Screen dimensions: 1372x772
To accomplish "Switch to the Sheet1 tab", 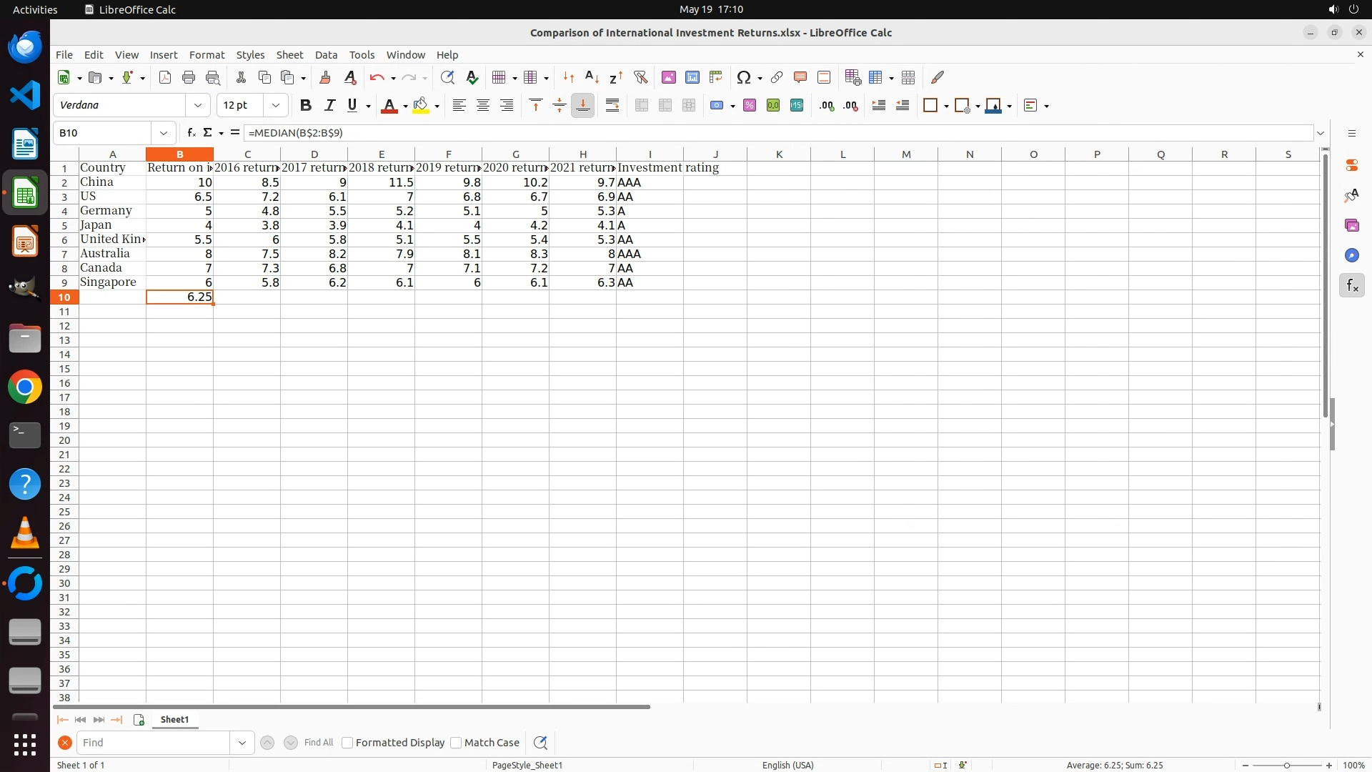I will coord(174,720).
